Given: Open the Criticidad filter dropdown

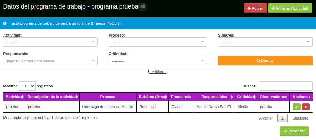Looking at the screenshot, I should (158, 60).
